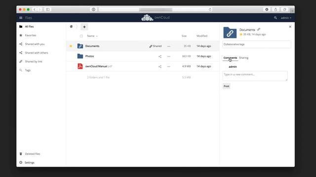Screen dimensions: 316x177
Task: Open the Safari share icon
Action: click(x=276, y=9)
